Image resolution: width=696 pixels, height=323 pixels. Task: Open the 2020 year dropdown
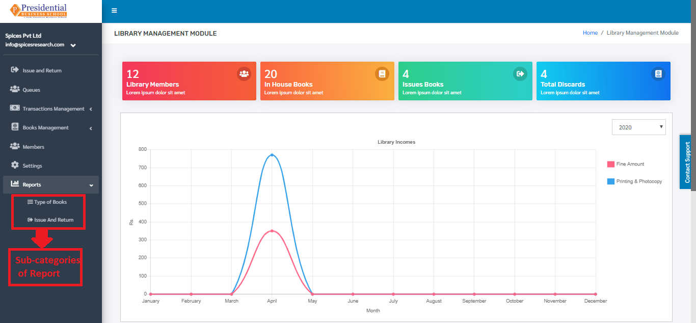[x=639, y=127]
